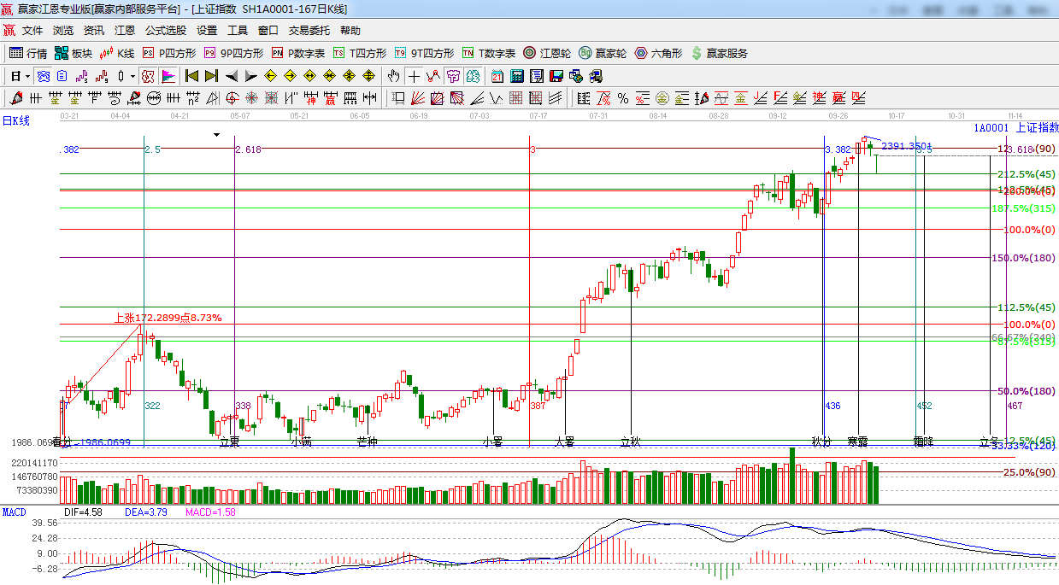
Task: Expand the candlestick type dropdown arrow
Action: point(132,76)
